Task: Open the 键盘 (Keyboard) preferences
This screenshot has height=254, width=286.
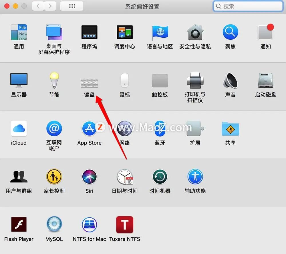Action: (89, 83)
